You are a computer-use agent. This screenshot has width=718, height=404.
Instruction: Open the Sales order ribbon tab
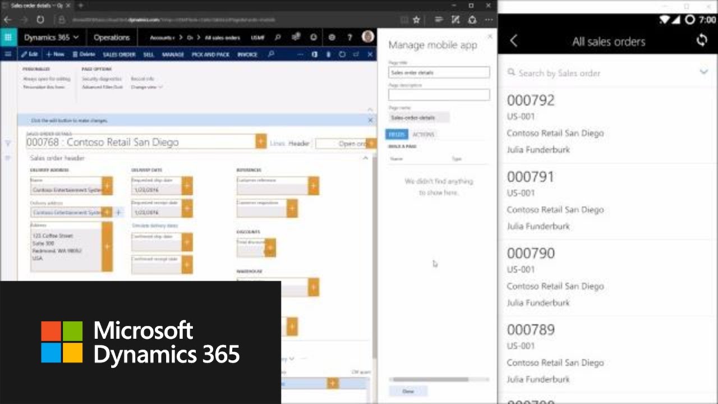[119, 54]
